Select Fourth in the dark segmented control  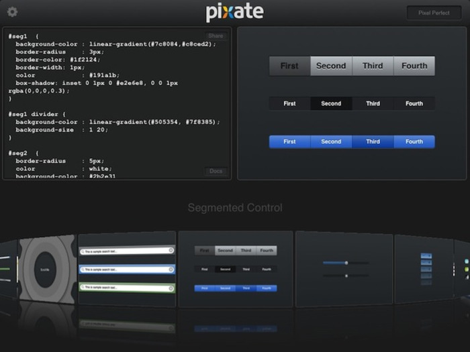click(x=414, y=103)
